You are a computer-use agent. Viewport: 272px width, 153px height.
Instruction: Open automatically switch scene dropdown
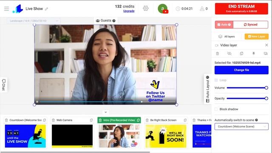241,127
